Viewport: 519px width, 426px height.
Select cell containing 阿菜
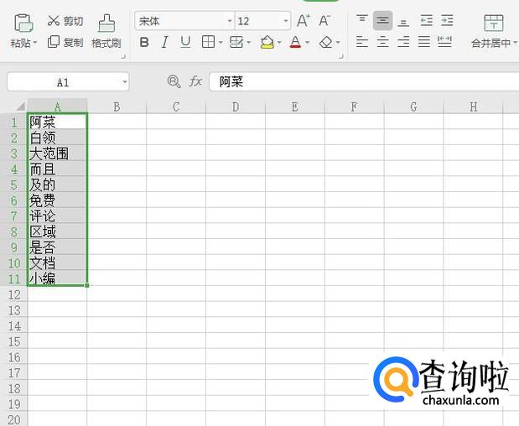(57, 122)
